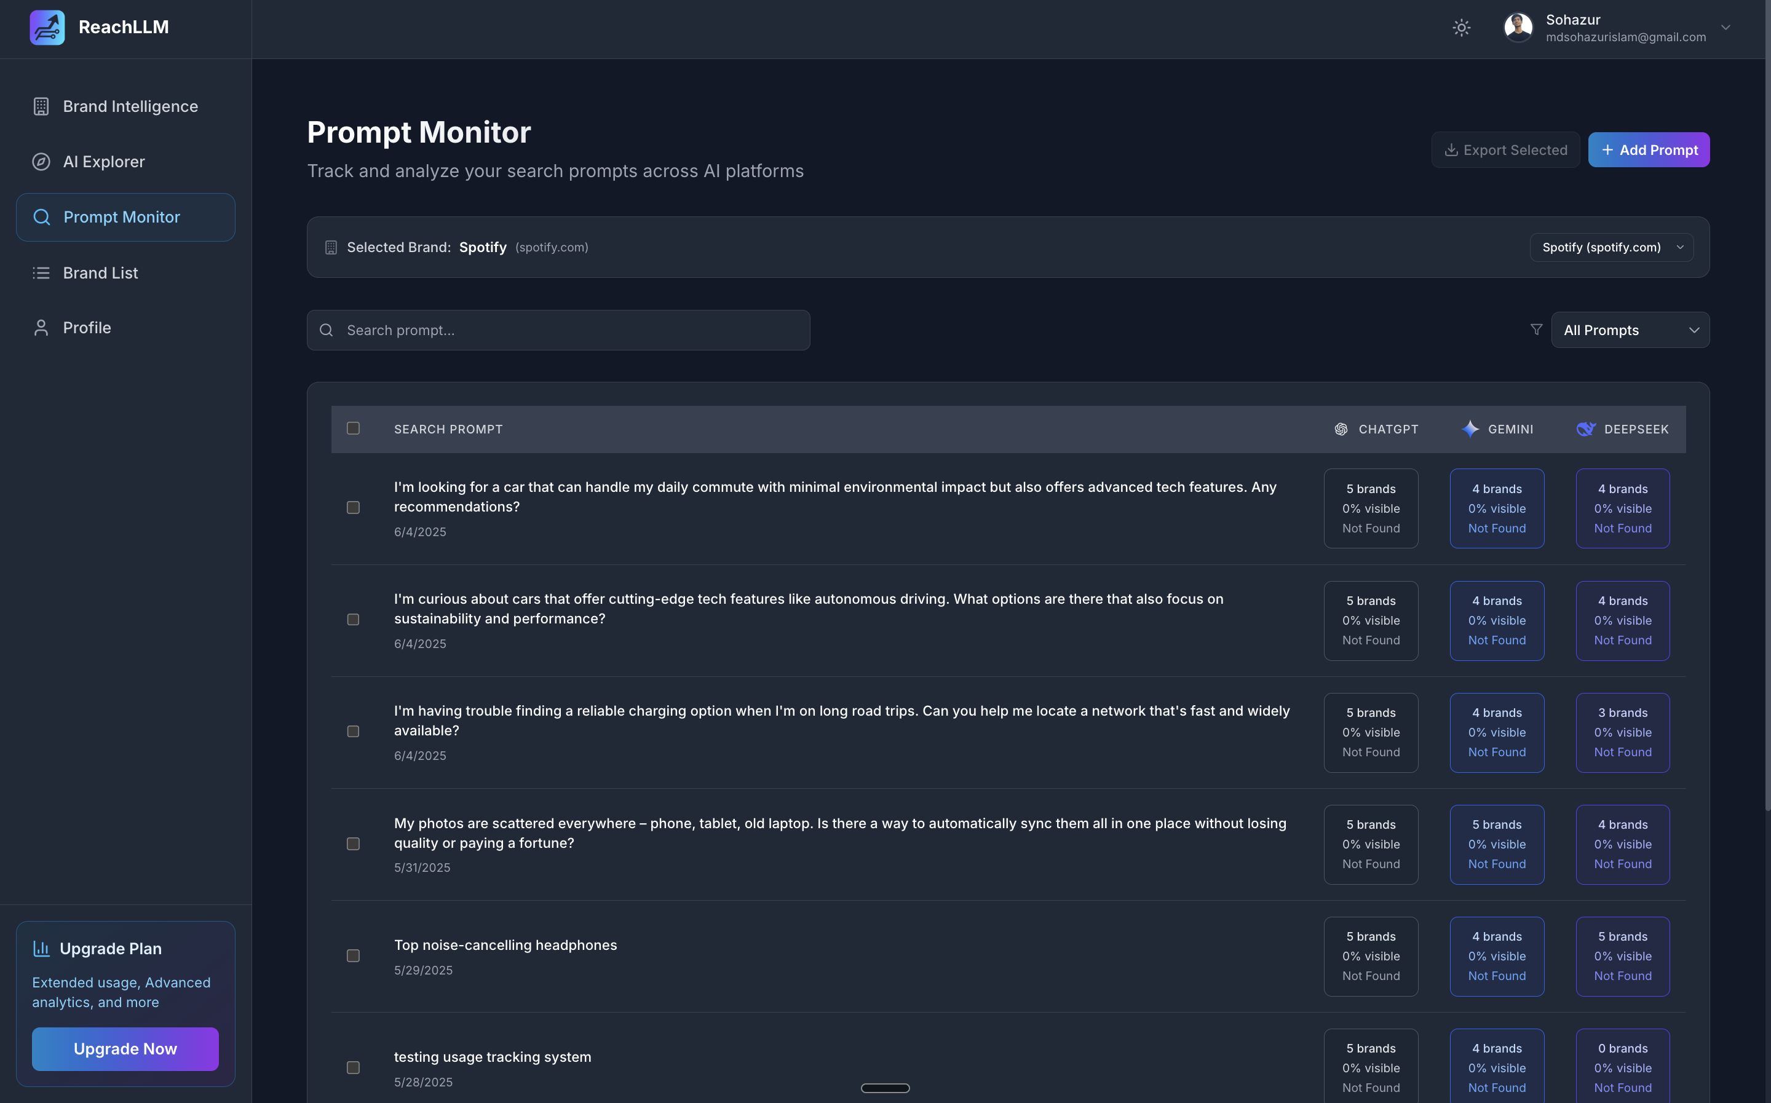Click the 'Top noise-cancelling headphones' prompt text
The width and height of the screenshot is (1771, 1103).
[x=505, y=946]
